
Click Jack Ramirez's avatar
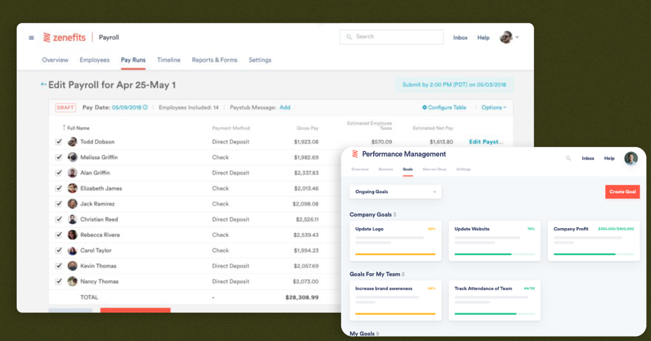tap(72, 204)
